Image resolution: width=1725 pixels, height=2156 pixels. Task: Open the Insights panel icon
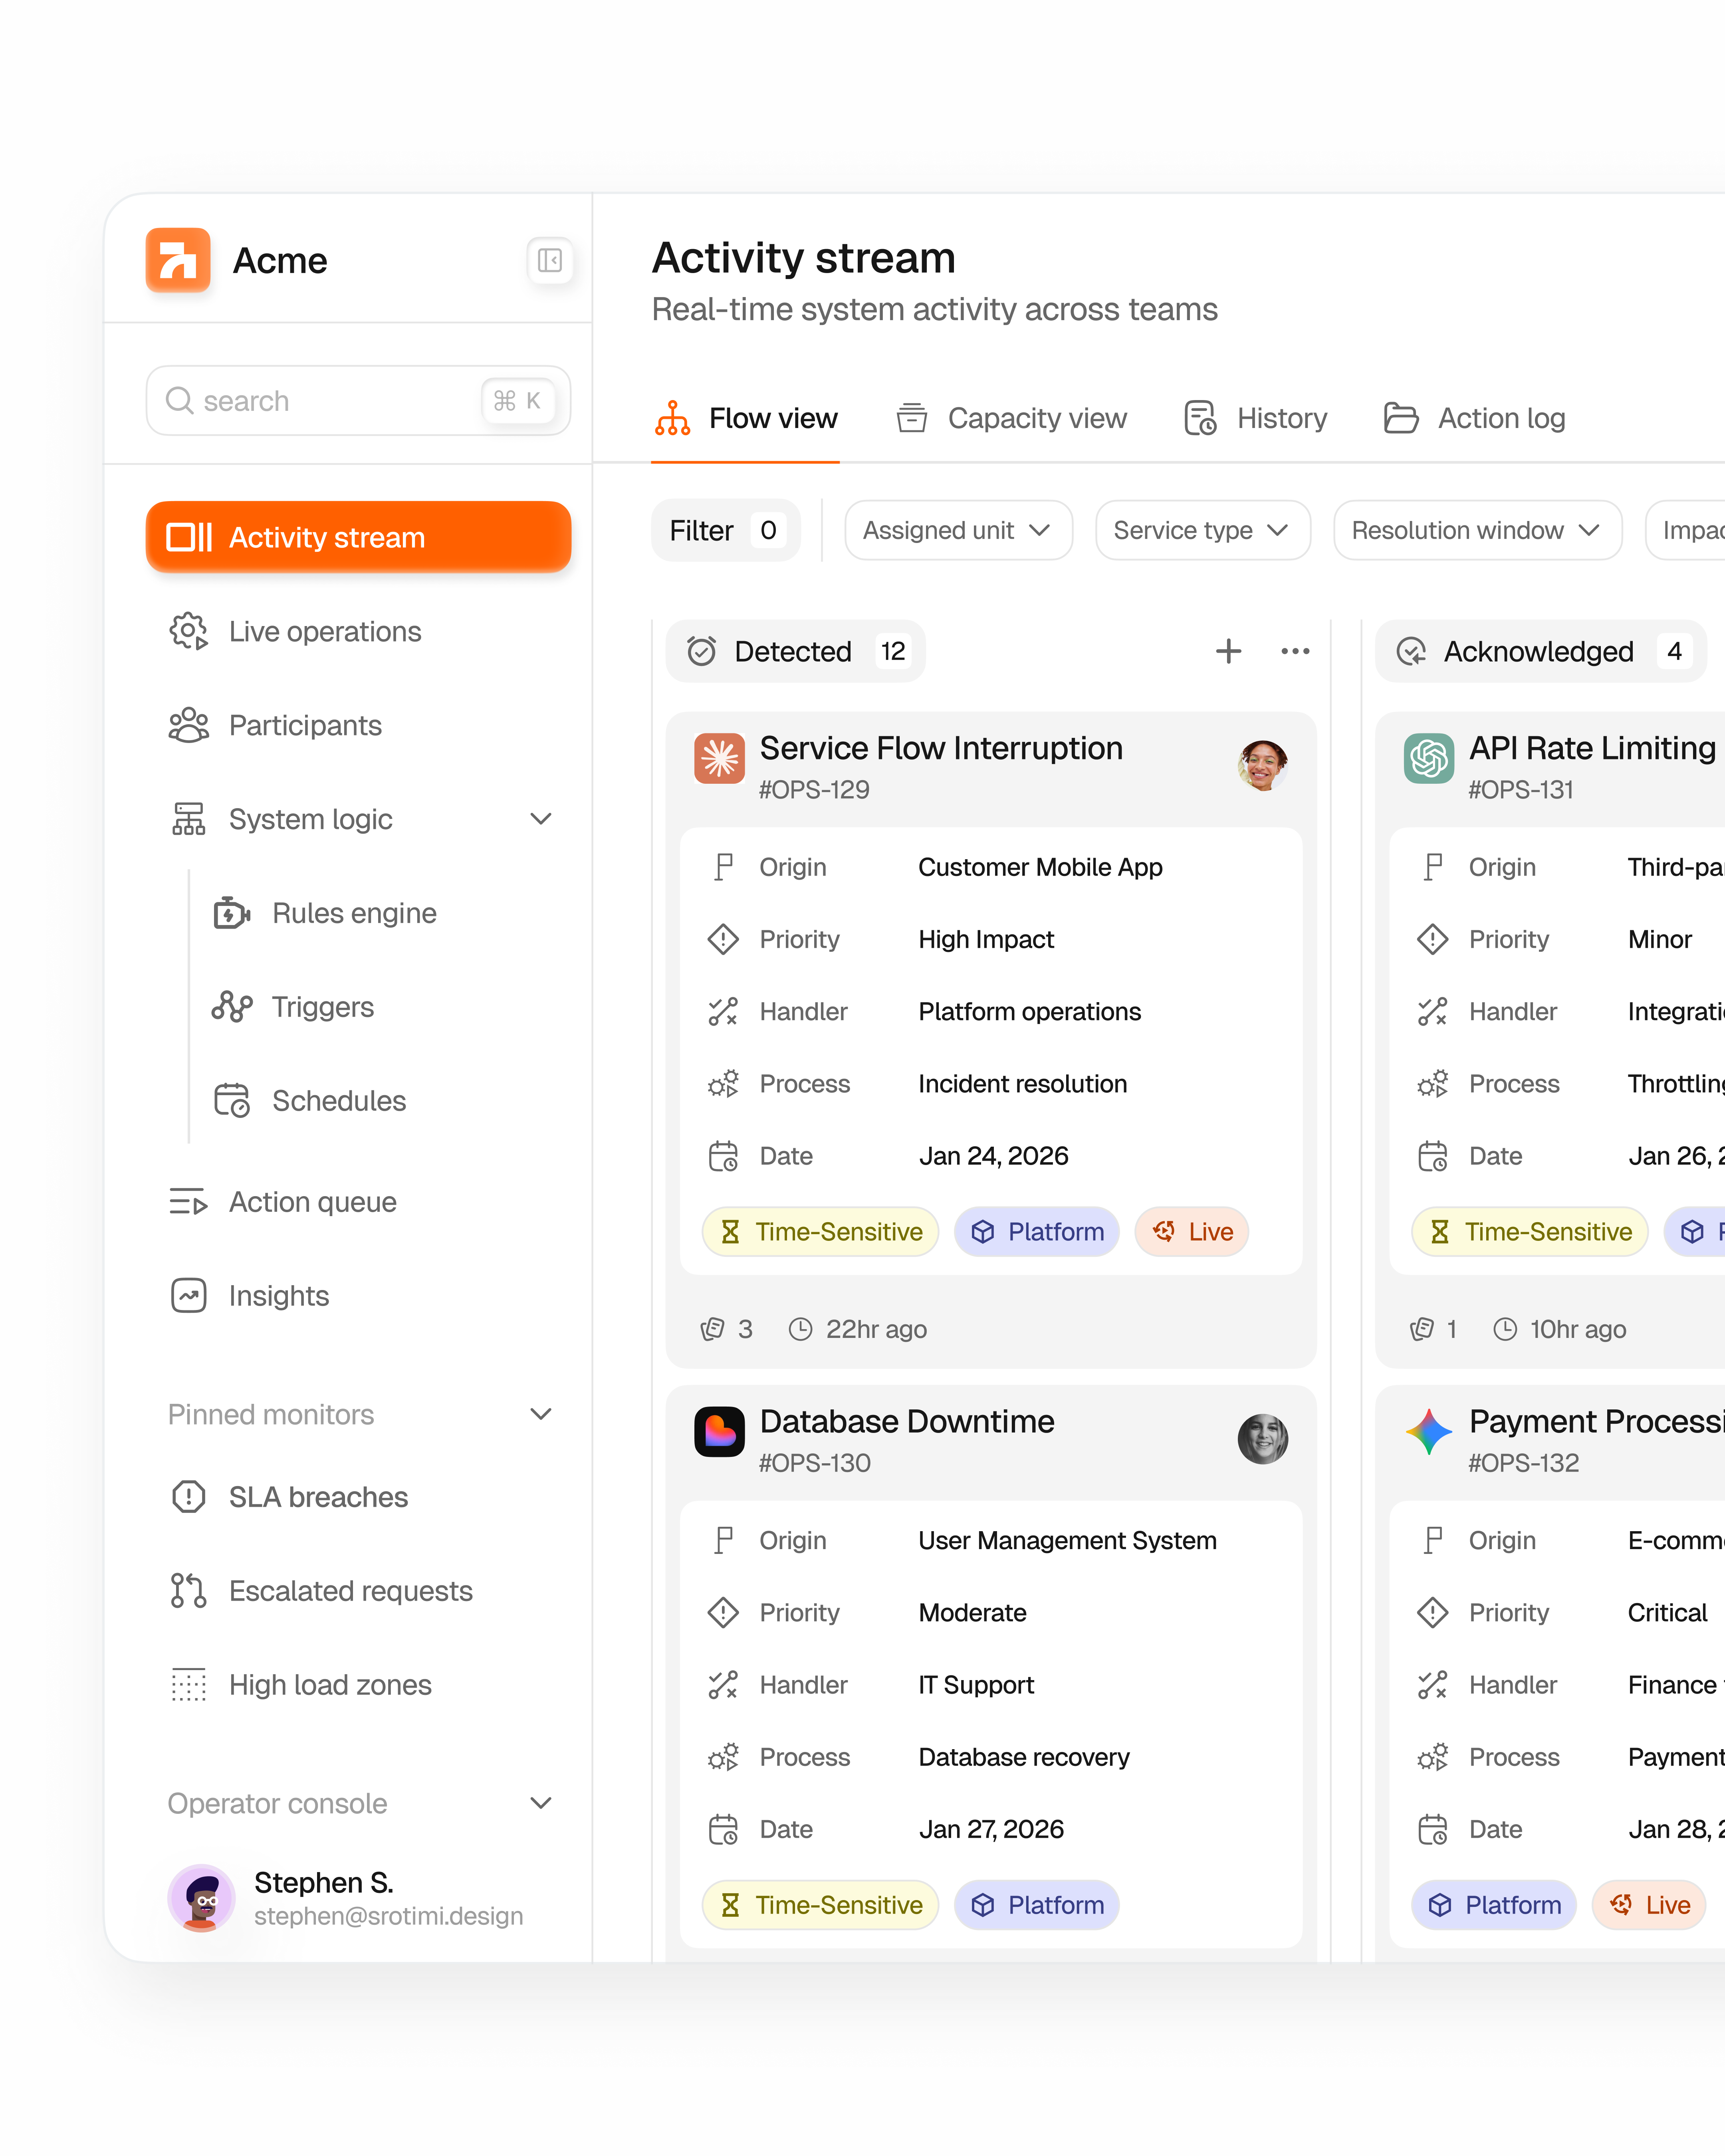coord(188,1295)
